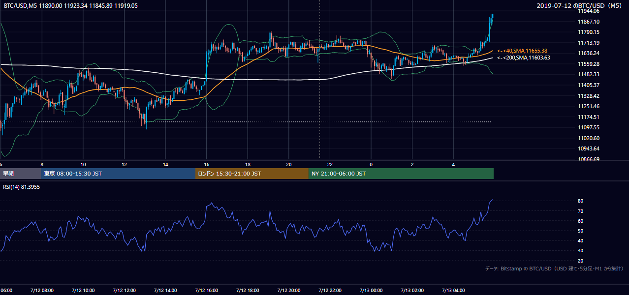Click the RSI(14) 81.3955 indicator label
The height and width of the screenshot is (295, 629).
(x=23, y=187)
